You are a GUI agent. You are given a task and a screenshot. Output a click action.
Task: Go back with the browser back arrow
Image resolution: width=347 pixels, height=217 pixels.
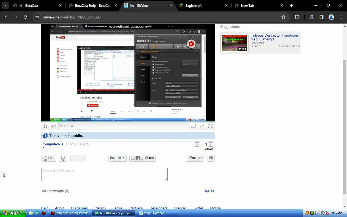(x=6, y=17)
